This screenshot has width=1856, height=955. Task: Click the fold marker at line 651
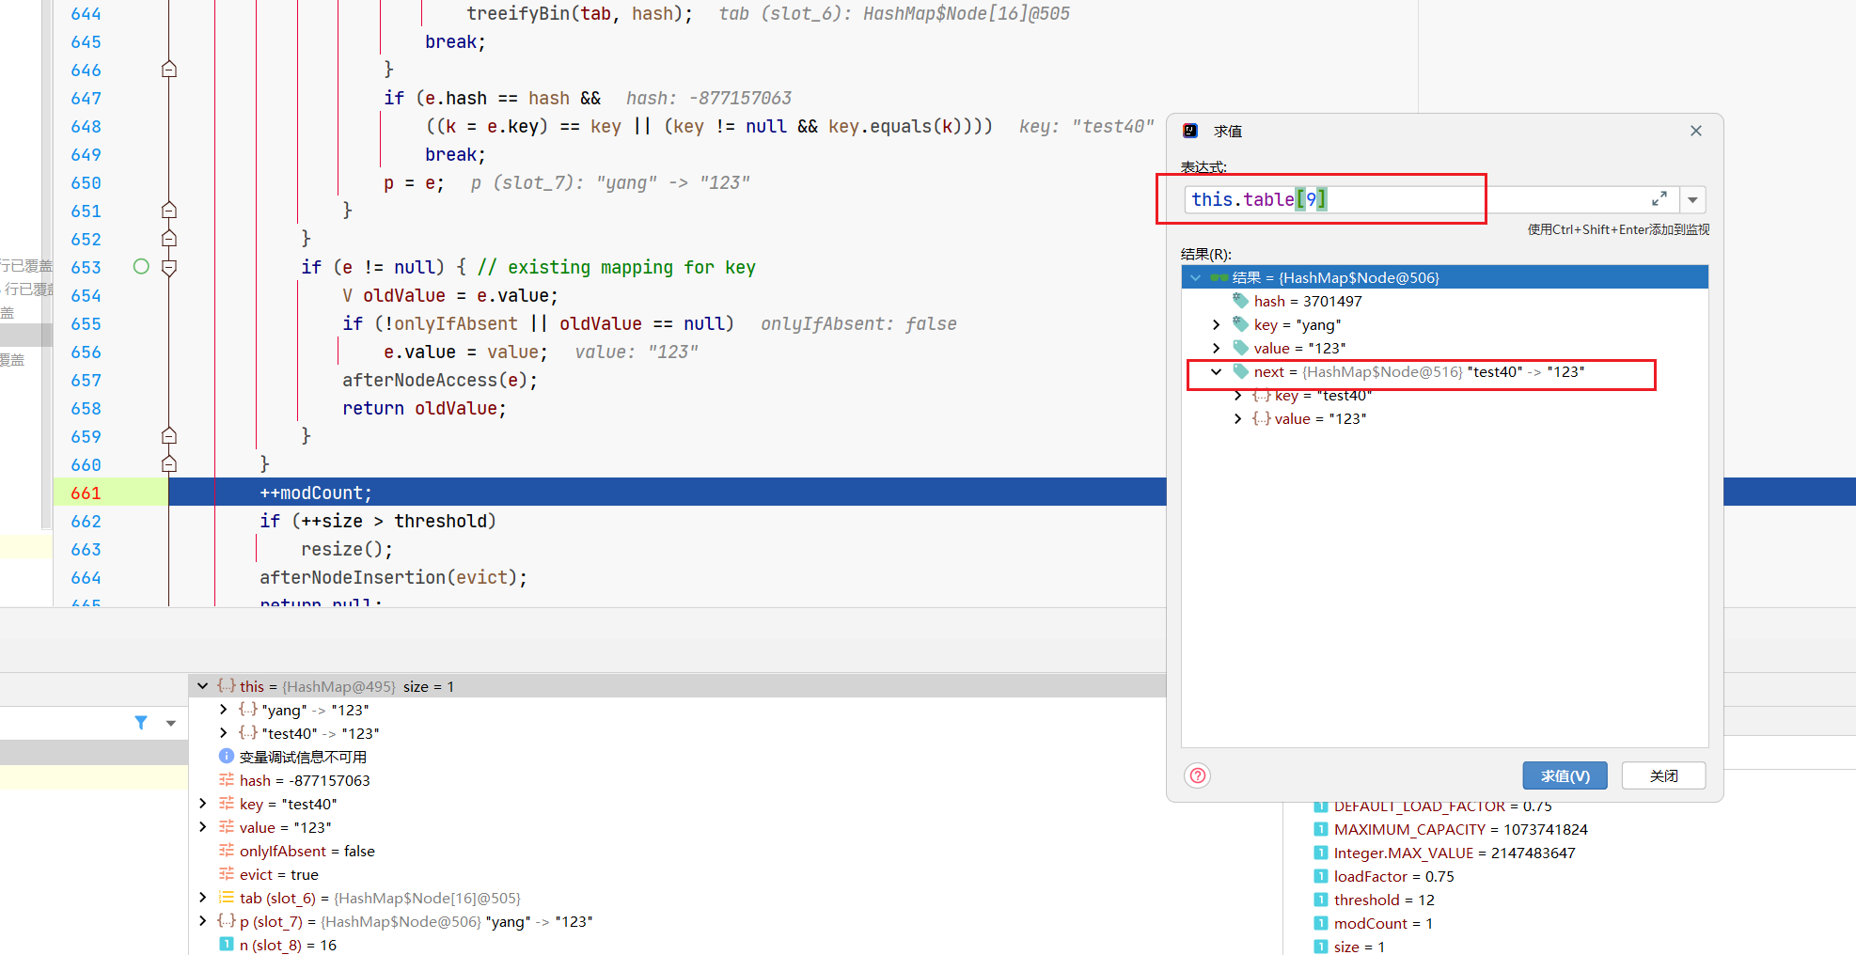point(169,211)
